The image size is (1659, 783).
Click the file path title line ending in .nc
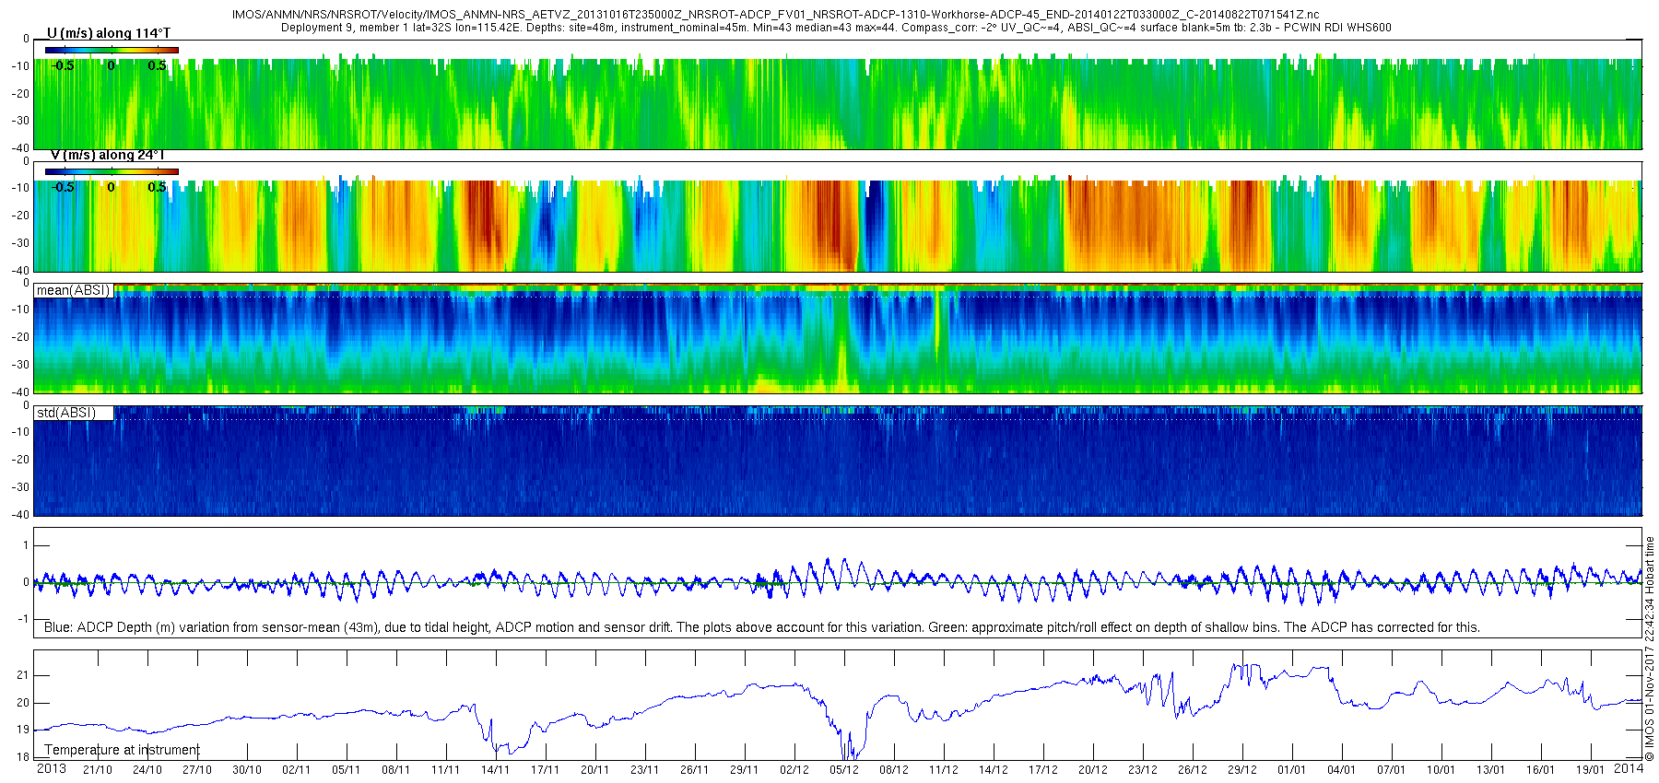[775, 15]
